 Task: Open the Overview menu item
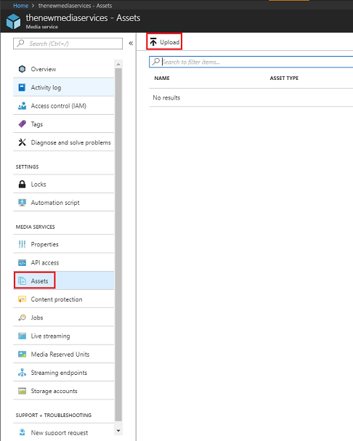(64, 69)
